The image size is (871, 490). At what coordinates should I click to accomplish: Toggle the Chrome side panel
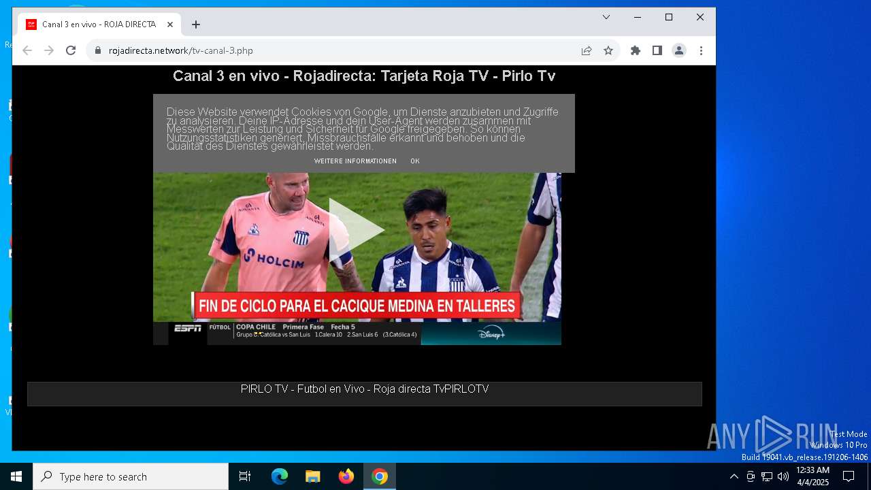point(657,50)
